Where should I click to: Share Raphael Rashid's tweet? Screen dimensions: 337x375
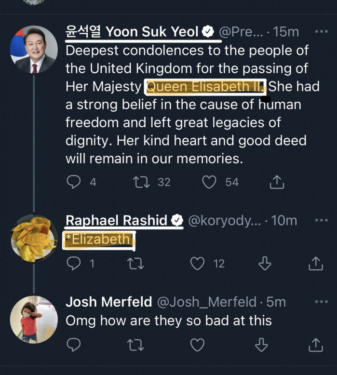click(x=315, y=263)
